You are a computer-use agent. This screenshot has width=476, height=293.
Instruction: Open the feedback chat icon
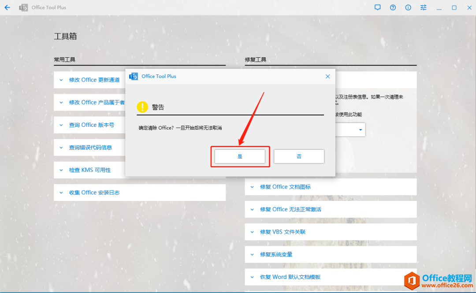377,7
